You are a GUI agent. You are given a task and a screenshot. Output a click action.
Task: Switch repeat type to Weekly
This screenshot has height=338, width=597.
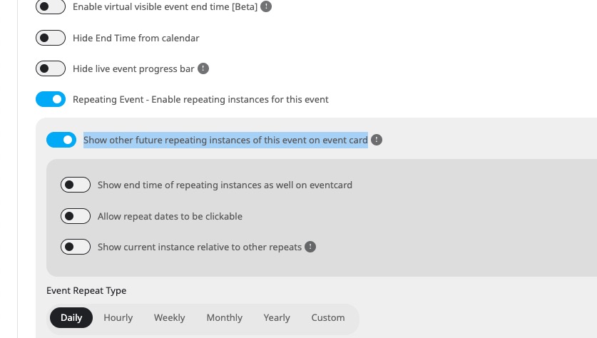(x=170, y=317)
